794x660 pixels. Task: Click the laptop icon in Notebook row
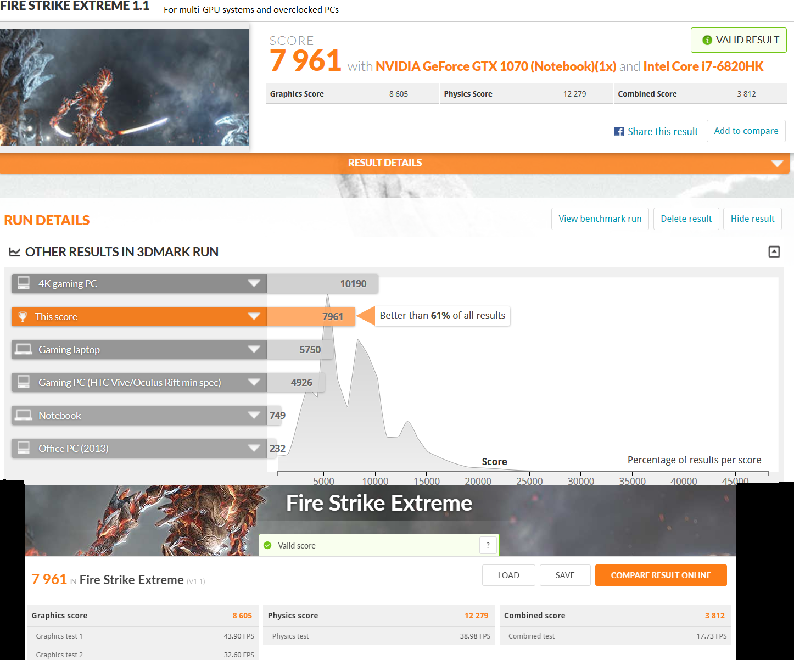(x=24, y=415)
